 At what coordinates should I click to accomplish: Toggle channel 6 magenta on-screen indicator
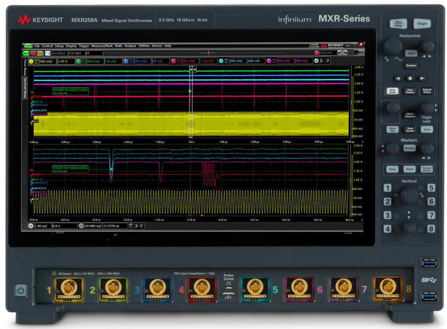pyautogui.click(x=269, y=61)
